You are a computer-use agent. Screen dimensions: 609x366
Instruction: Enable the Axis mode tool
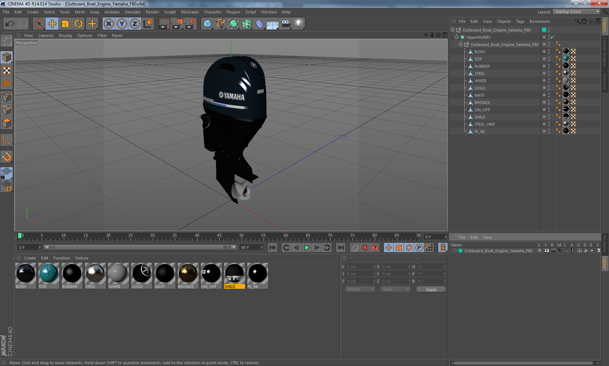click(7, 140)
